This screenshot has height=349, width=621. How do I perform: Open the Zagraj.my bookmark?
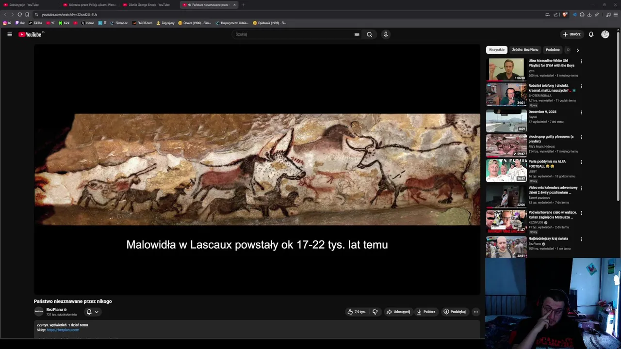click(165, 23)
